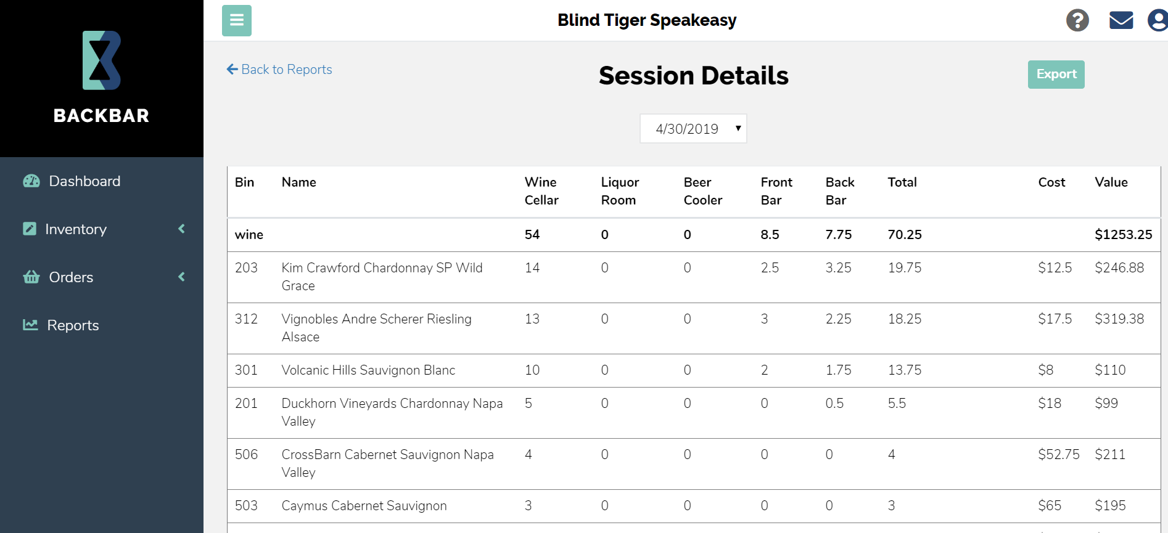Click the Session Details page title
Viewport: 1168px width, 533px height.
(693, 75)
